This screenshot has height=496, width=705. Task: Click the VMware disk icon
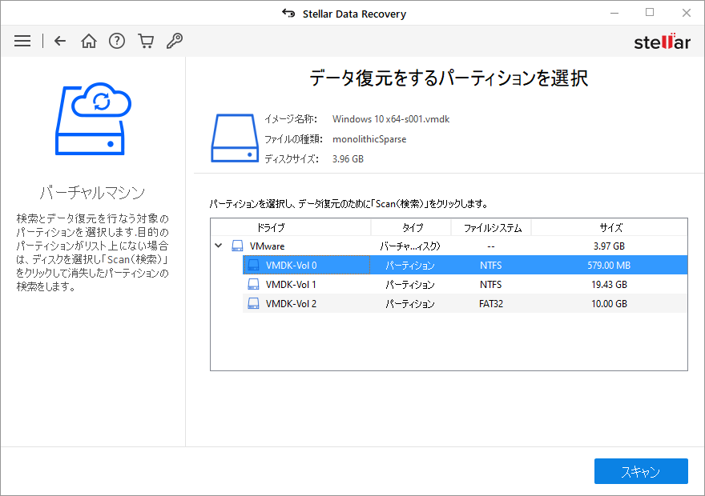(x=237, y=246)
